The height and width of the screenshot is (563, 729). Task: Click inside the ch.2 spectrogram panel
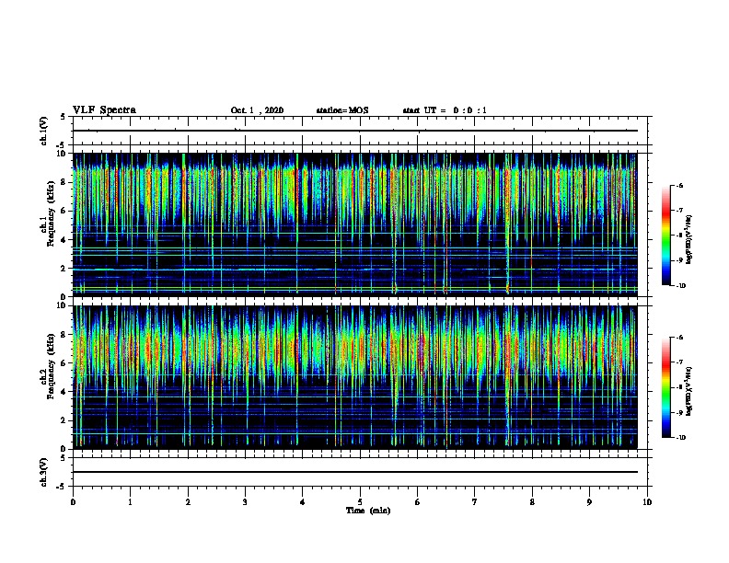(x=354, y=377)
